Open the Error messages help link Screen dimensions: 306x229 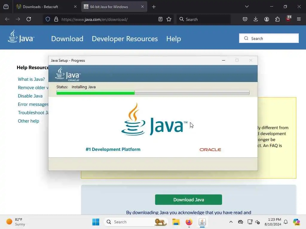tap(33, 104)
